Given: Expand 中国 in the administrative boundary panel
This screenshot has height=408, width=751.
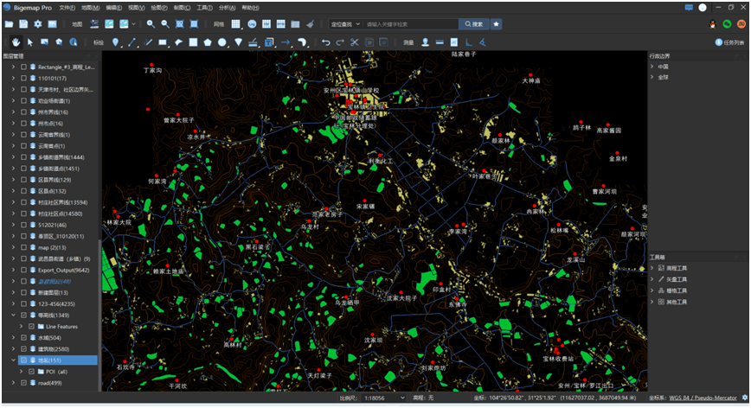Looking at the screenshot, I should pyautogui.click(x=652, y=67).
